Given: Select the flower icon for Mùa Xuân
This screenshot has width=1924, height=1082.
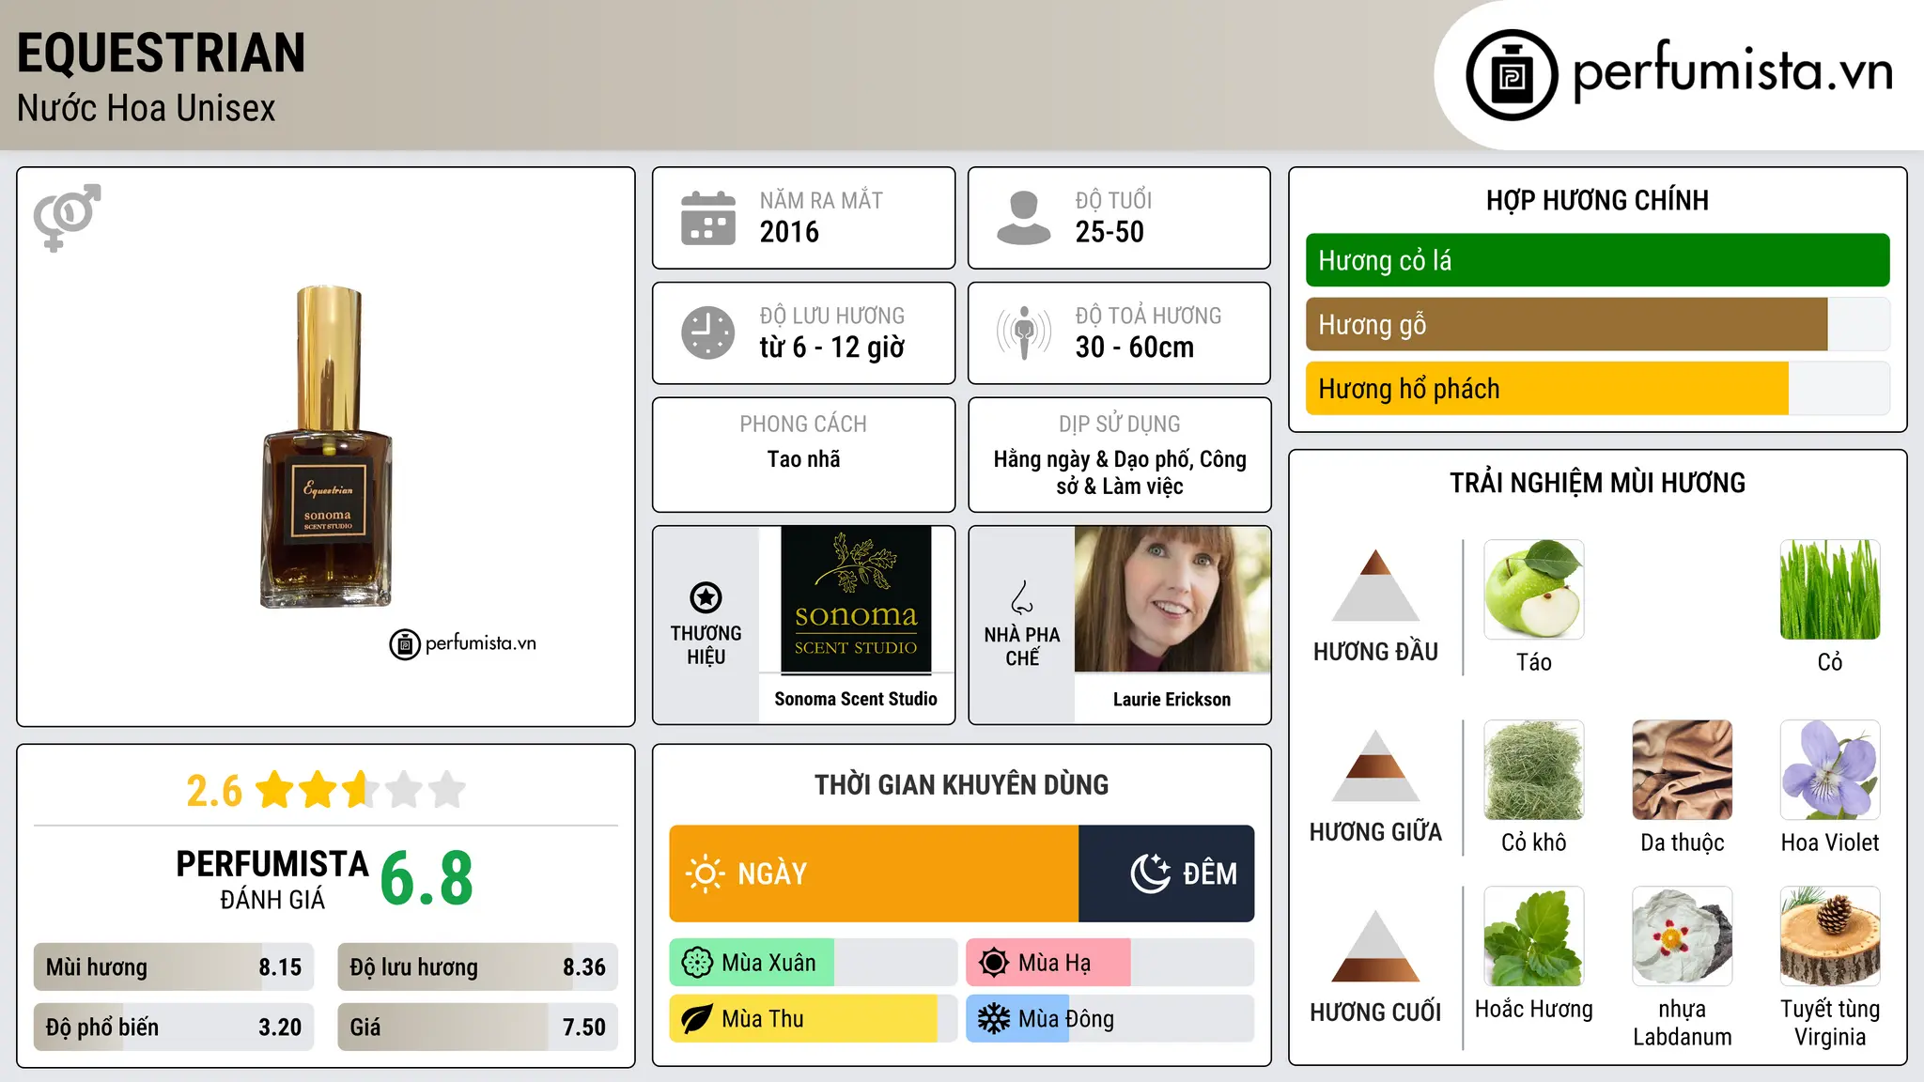Looking at the screenshot, I should point(697,963).
